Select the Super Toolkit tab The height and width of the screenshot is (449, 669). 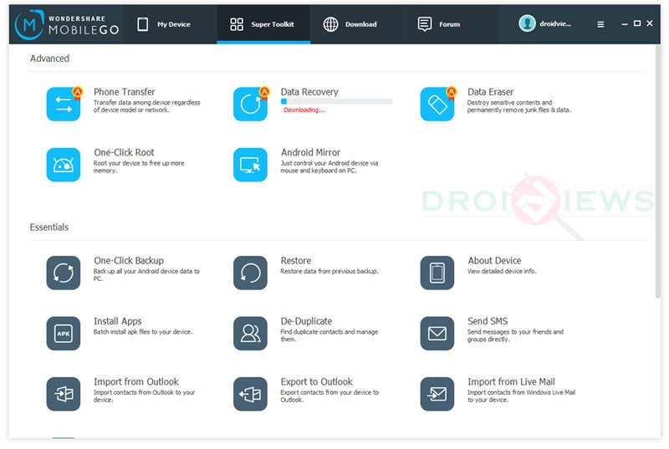point(263,24)
